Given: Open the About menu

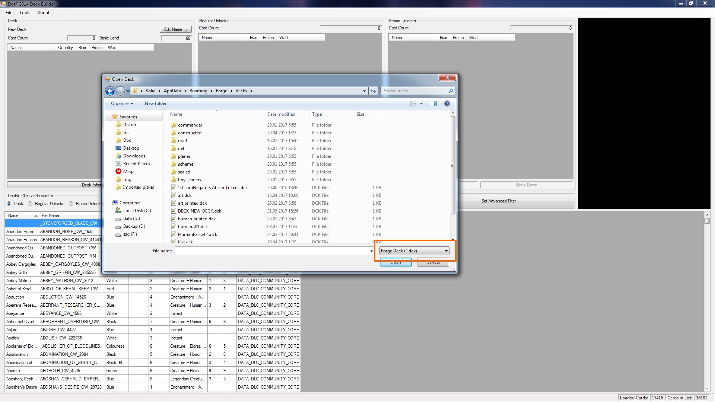Looking at the screenshot, I should 43,13.
